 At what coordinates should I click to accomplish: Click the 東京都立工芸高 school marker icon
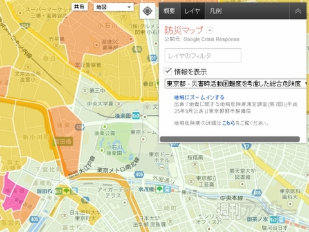point(191,182)
